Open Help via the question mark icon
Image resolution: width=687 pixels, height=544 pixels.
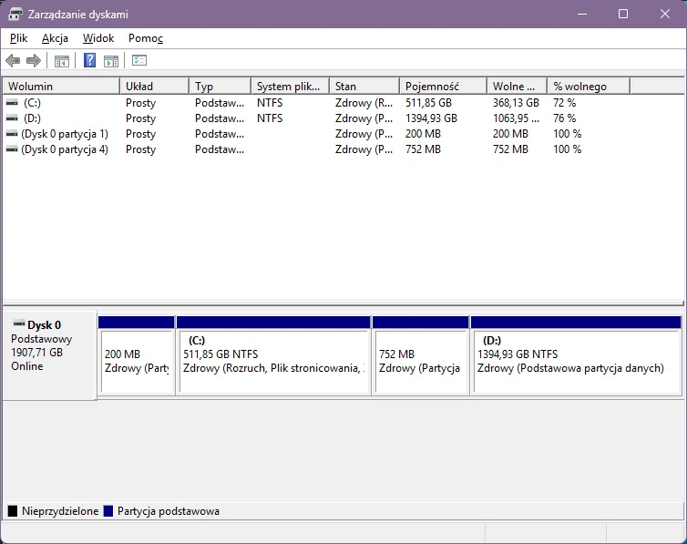[x=89, y=61]
